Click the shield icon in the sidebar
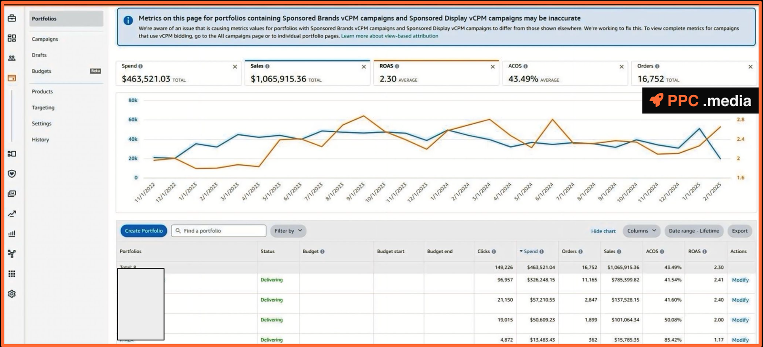The height and width of the screenshot is (347, 763). (x=12, y=174)
